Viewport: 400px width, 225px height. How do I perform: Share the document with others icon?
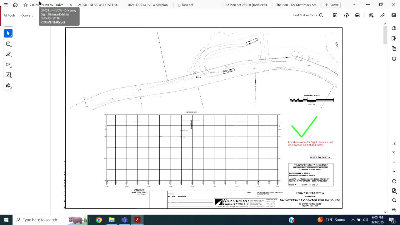pyautogui.click(x=371, y=15)
